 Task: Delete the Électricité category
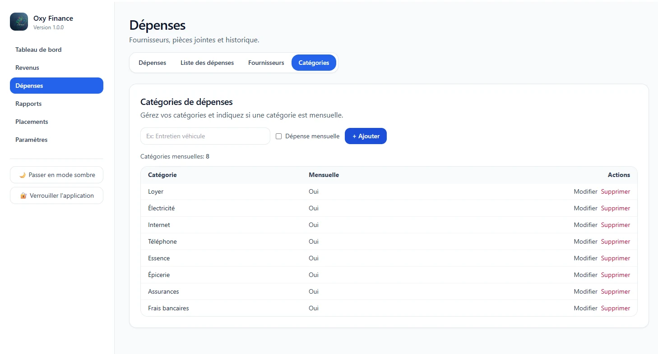pos(616,208)
